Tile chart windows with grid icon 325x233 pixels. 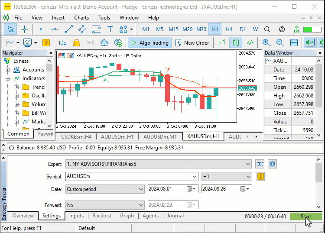click(x=294, y=43)
